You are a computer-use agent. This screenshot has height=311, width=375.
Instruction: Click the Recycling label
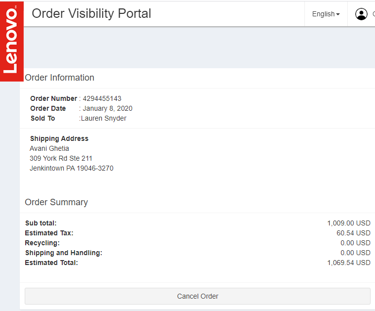pos(42,243)
